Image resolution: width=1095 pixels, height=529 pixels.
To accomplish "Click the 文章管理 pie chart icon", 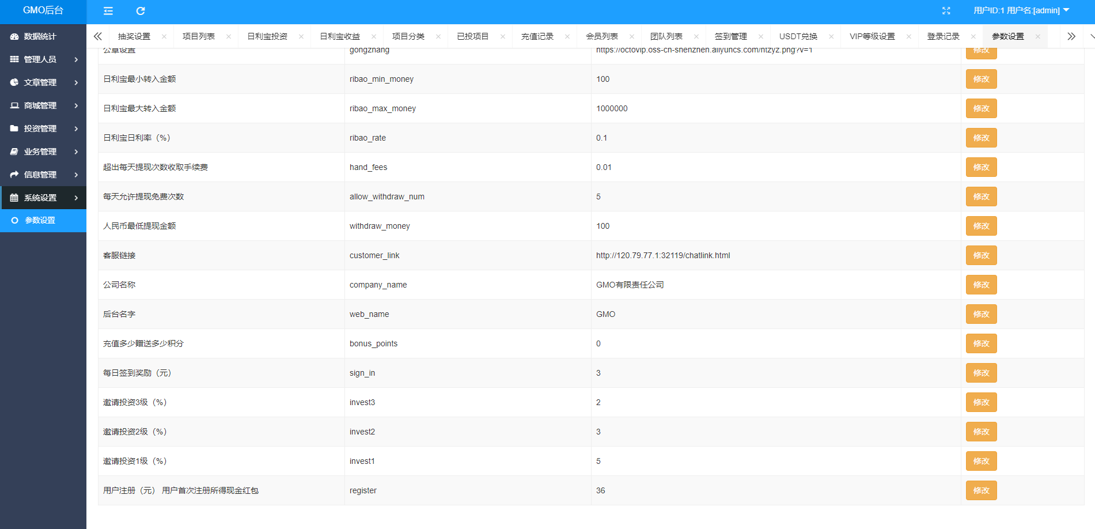I will [14, 82].
